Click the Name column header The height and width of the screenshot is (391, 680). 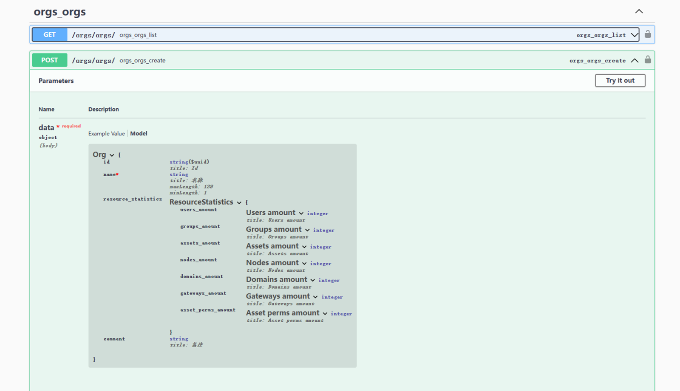point(46,109)
